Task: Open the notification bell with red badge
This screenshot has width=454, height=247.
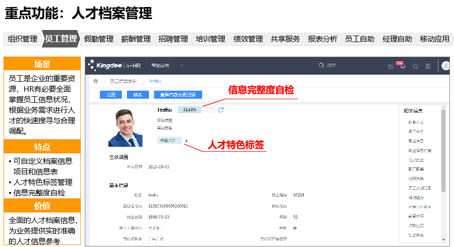Action: [402, 66]
